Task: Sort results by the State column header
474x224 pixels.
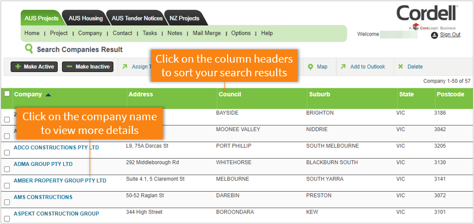Action: [x=406, y=94]
